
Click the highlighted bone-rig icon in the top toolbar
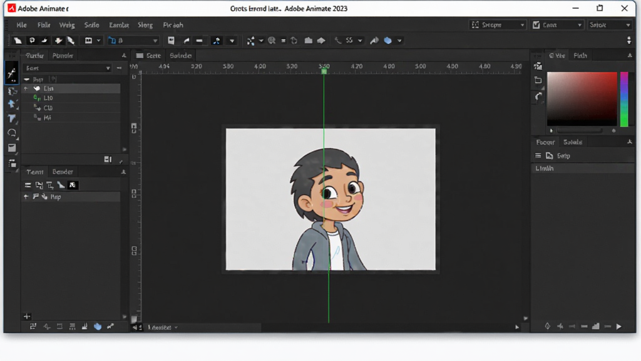pos(217,41)
